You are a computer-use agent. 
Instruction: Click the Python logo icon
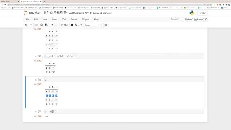[x=192, y=13]
